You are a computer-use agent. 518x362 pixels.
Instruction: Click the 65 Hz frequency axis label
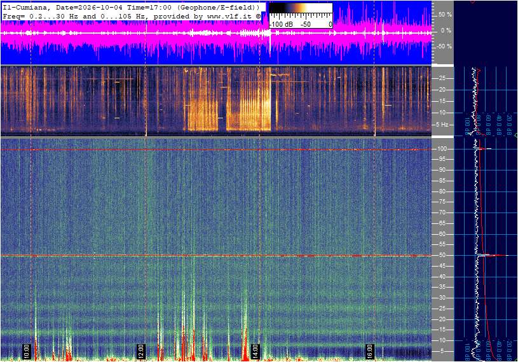(442, 223)
